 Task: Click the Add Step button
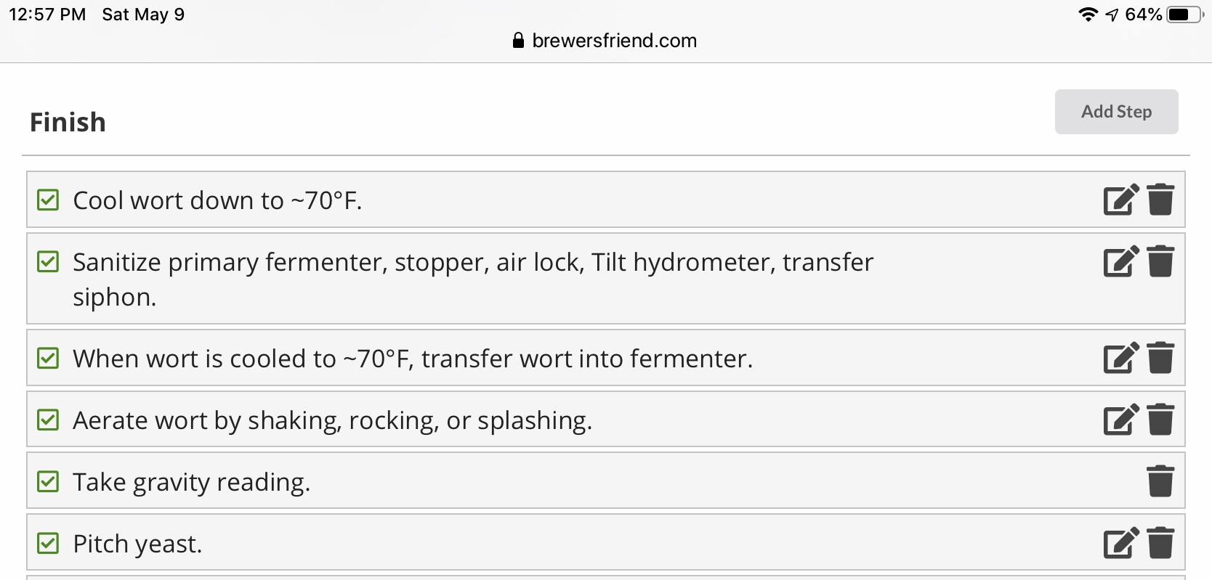coord(1116,112)
